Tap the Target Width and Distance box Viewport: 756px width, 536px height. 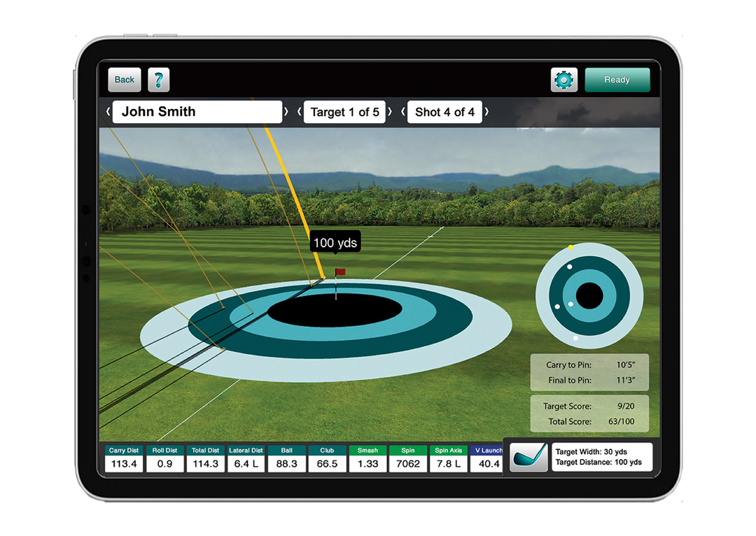(602, 458)
